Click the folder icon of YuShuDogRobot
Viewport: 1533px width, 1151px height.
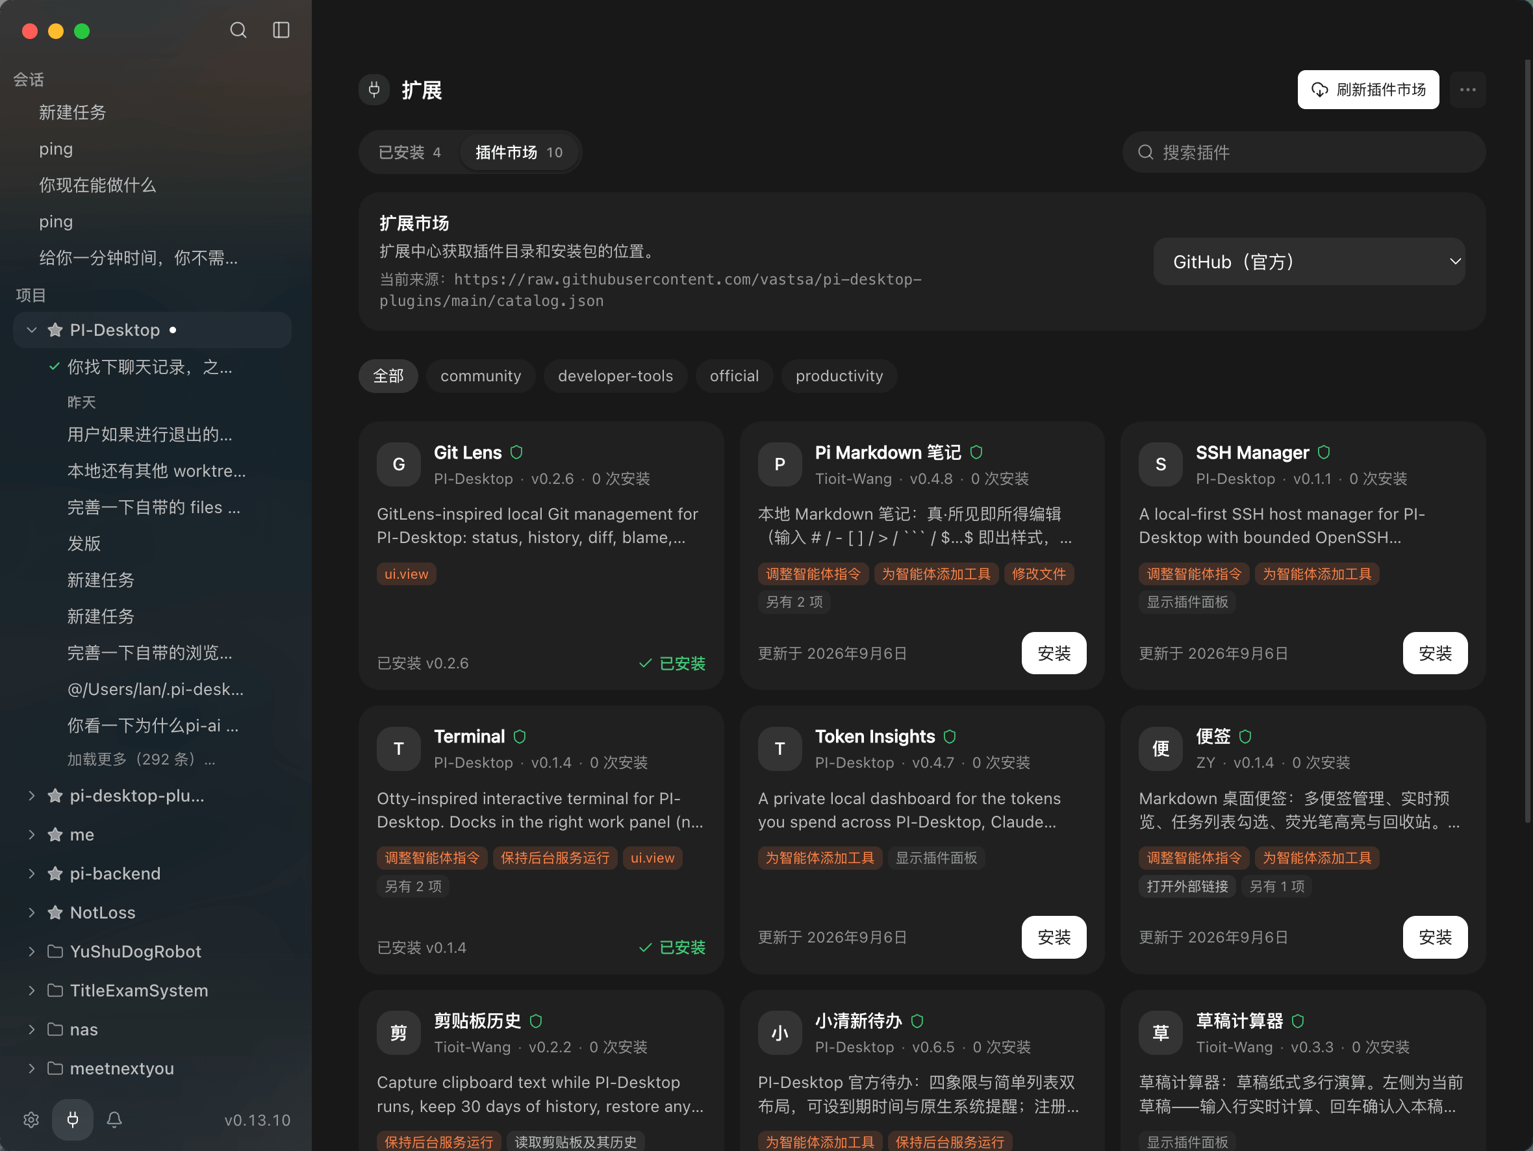[x=55, y=952]
